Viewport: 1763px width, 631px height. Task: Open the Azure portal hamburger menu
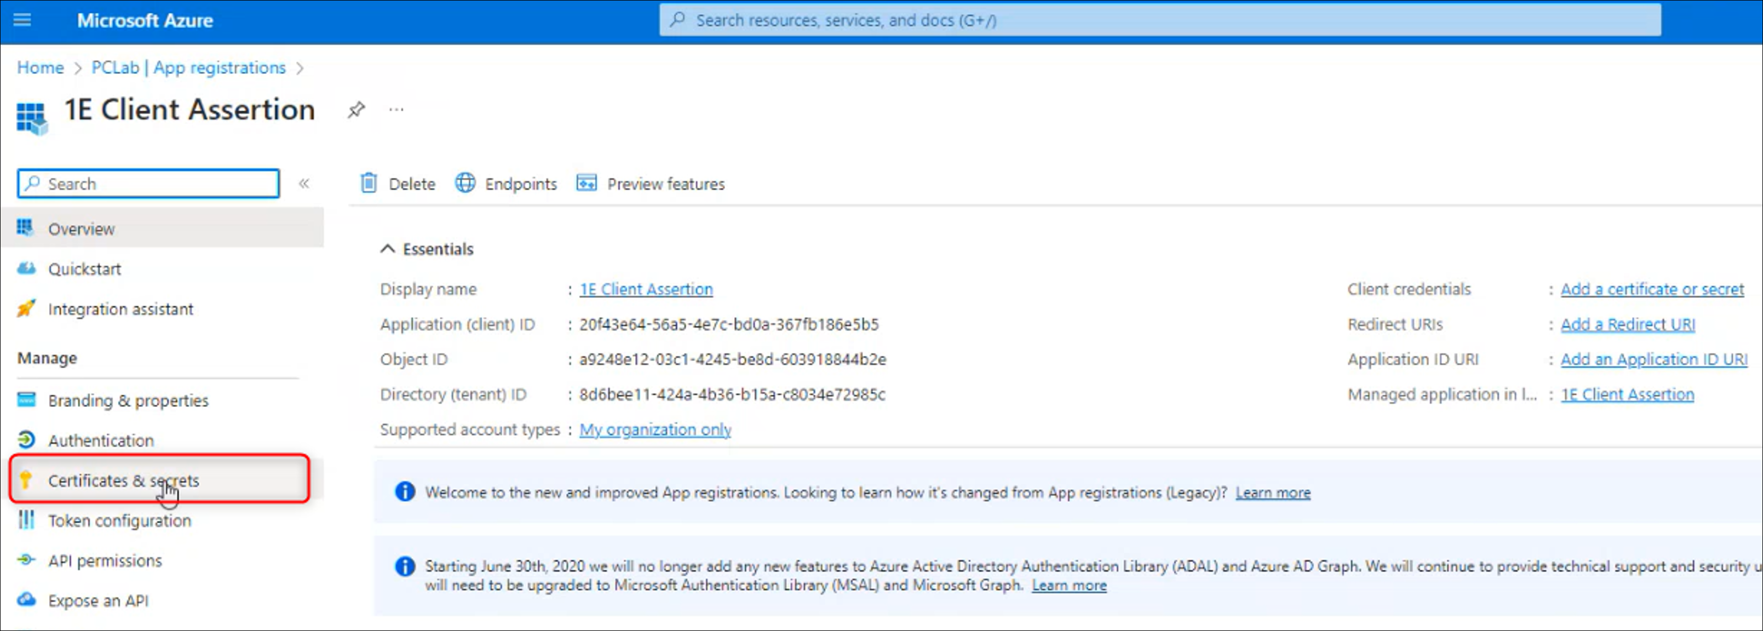22,20
